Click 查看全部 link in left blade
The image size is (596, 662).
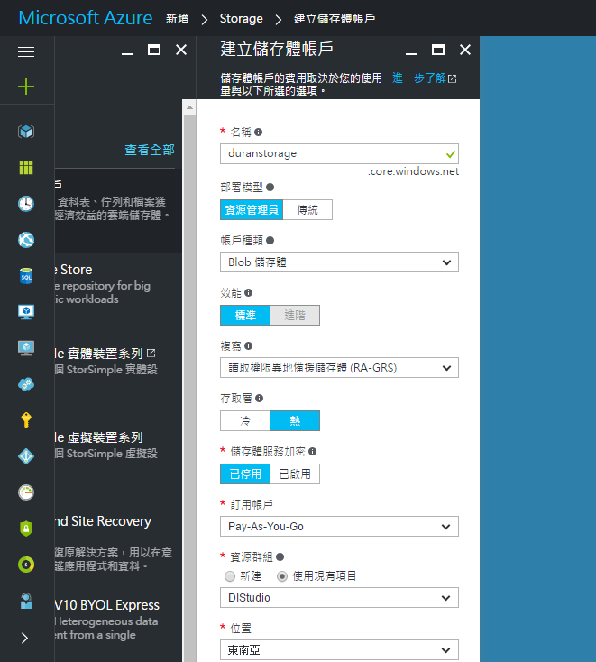[150, 150]
